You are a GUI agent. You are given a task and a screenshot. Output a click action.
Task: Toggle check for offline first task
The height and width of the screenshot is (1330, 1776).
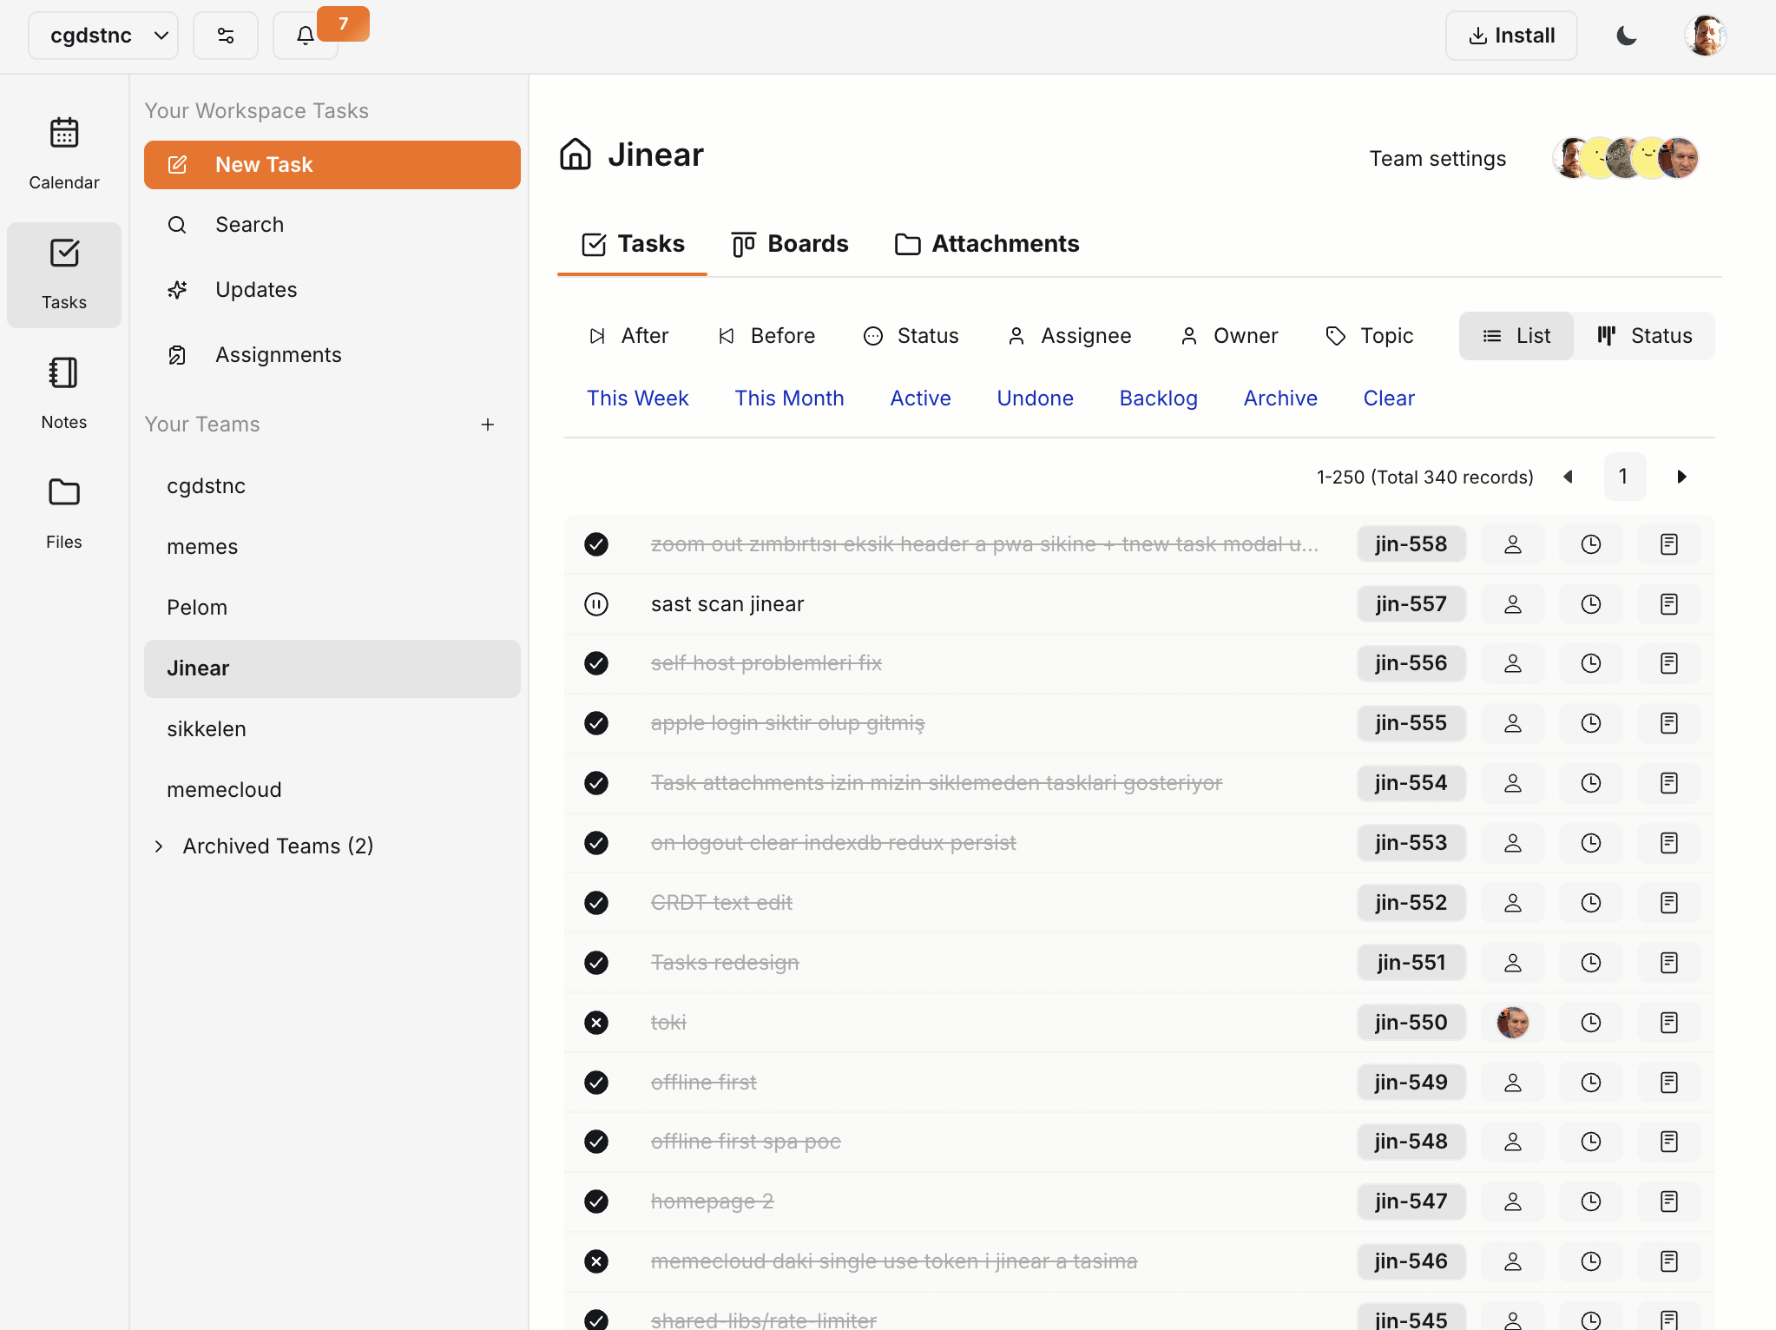(596, 1083)
